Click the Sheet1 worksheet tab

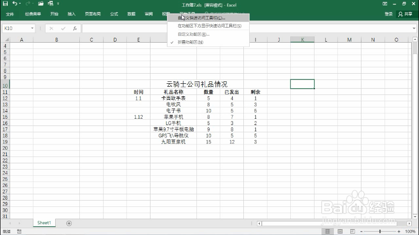click(x=44, y=223)
